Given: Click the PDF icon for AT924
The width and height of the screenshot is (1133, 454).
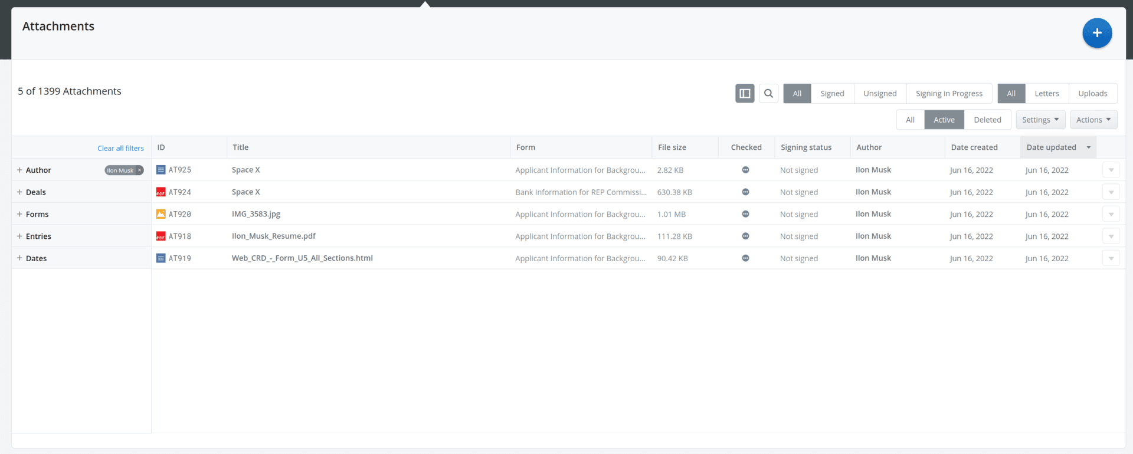Looking at the screenshot, I should tap(161, 192).
